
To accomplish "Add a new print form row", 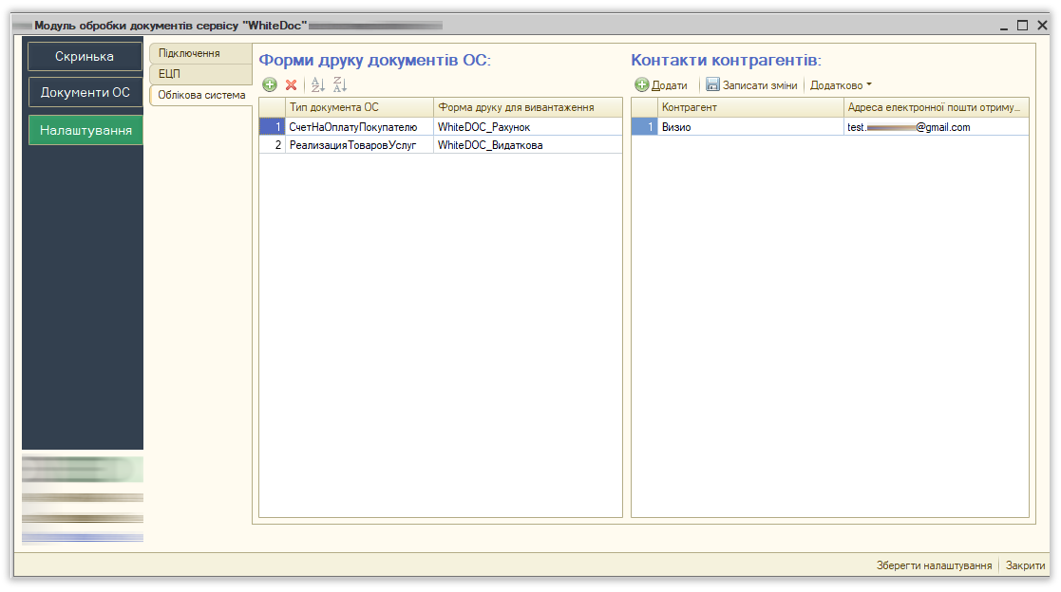I will 270,84.
